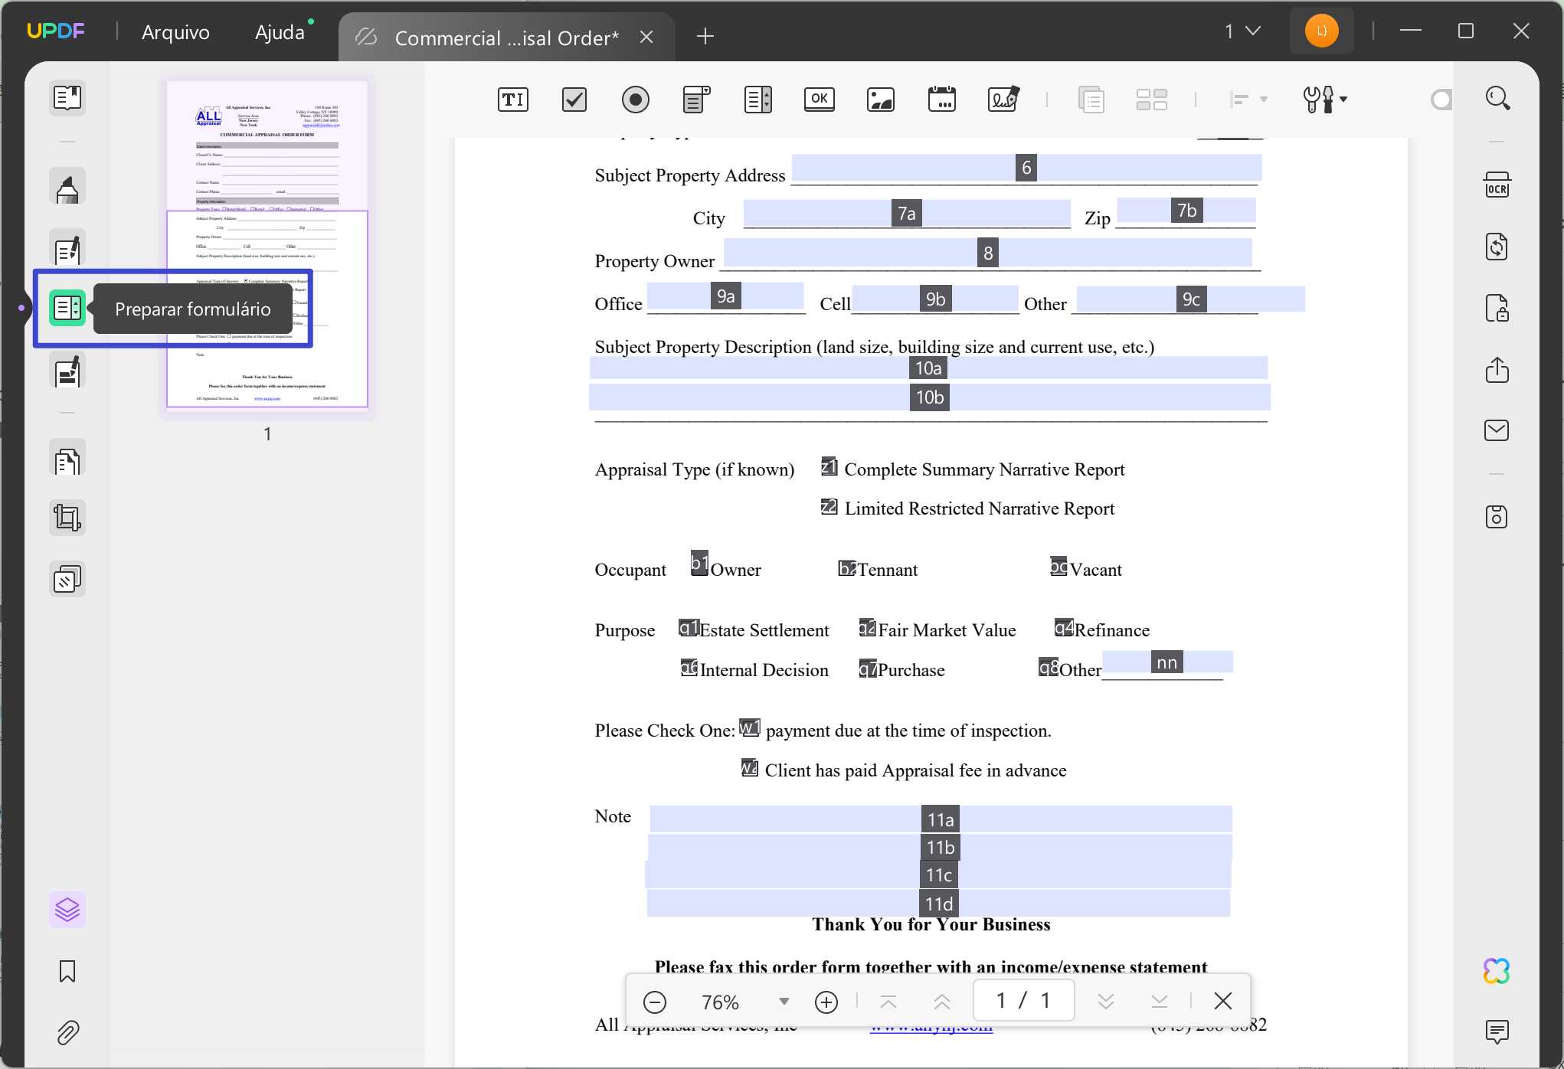Open the UPDF AI assistant
This screenshot has height=1069, width=1564.
click(1497, 971)
